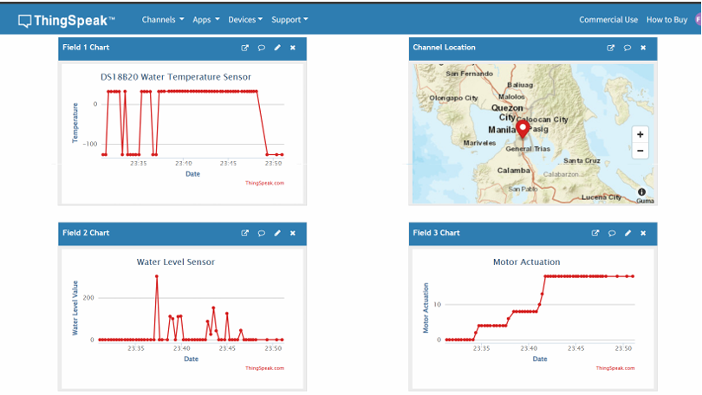Click ThingSpeak.com link in Water Level chart
Image resolution: width=702 pixels, height=395 pixels.
(264, 368)
